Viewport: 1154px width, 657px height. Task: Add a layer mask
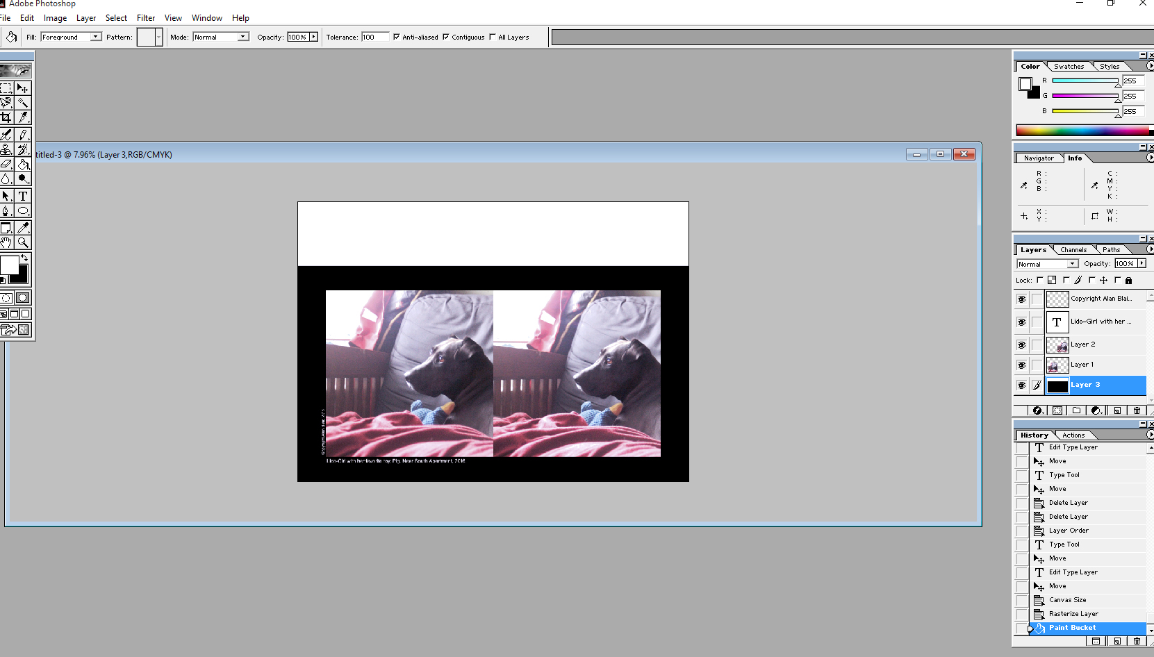pyautogui.click(x=1057, y=410)
